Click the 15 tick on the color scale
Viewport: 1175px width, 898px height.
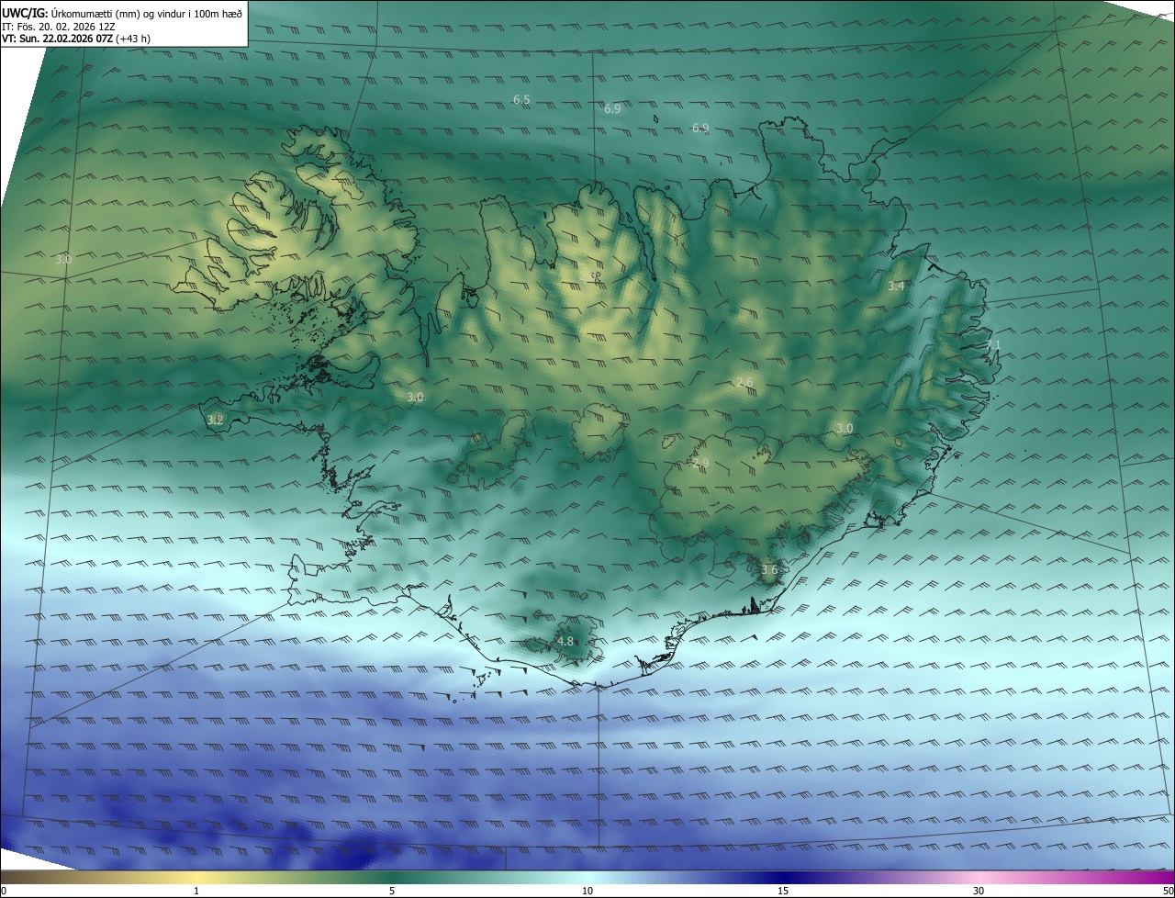(783, 891)
